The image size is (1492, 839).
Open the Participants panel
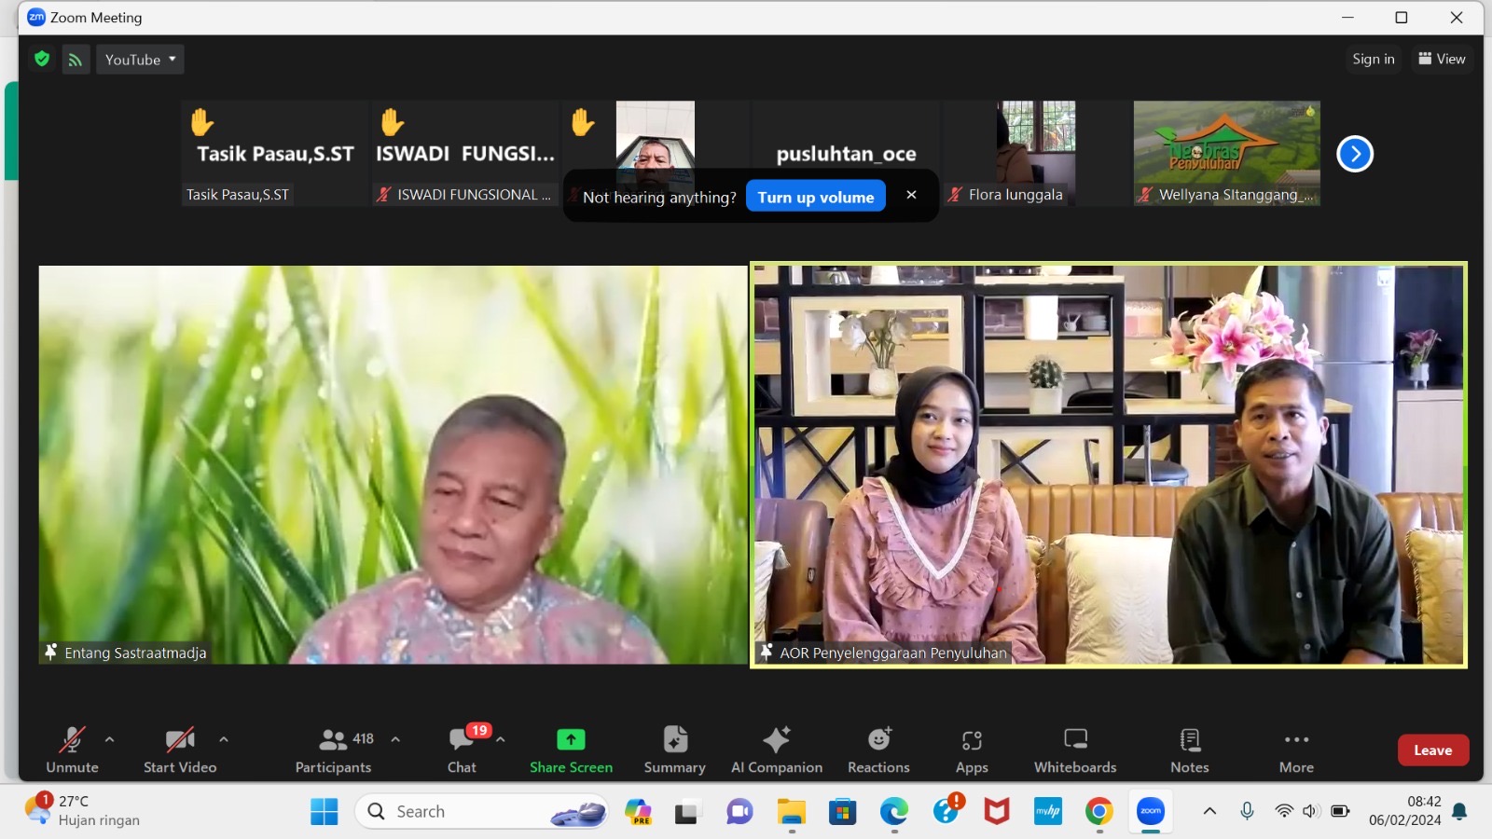coord(332,749)
